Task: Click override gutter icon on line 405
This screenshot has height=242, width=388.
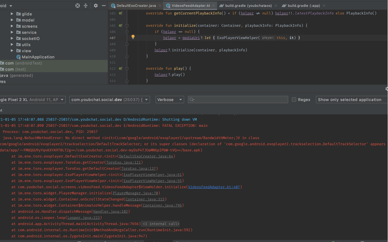Action: [120, 25]
